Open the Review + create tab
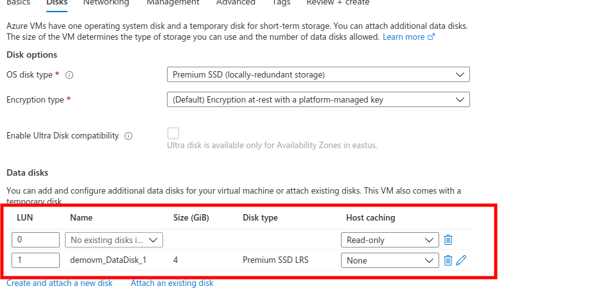 pyautogui.click(x=338, y=3)
